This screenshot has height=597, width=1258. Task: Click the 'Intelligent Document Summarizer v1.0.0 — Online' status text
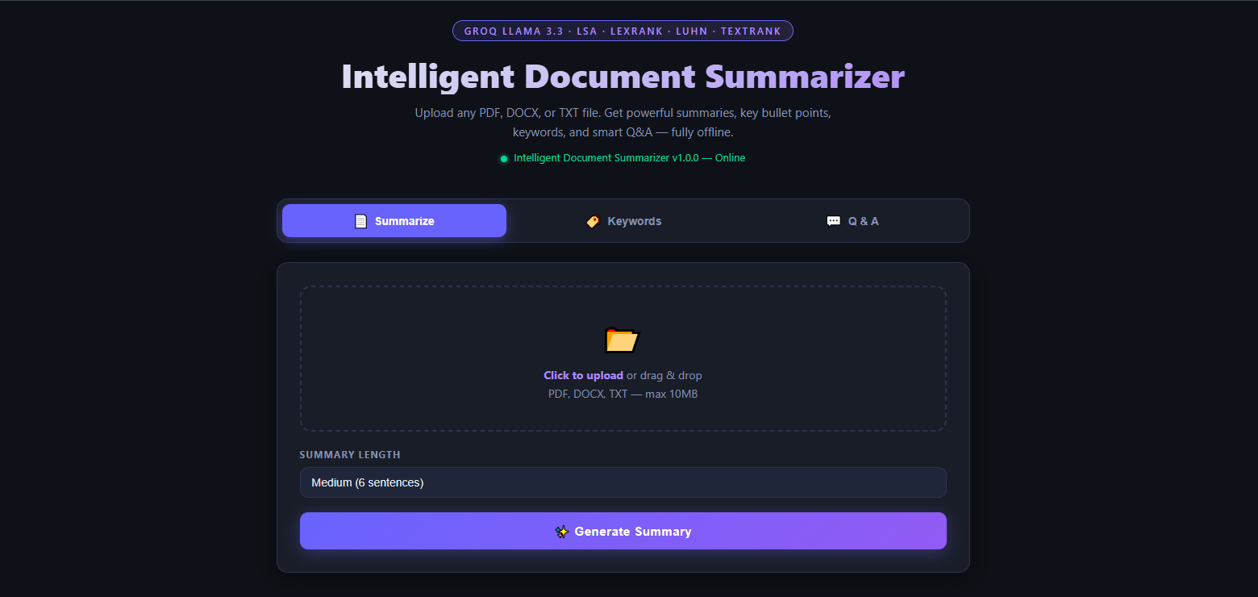coord(628,157)
